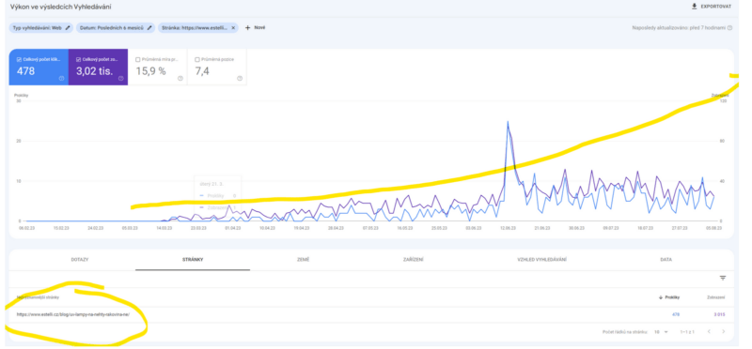
Task: Open rows-per-page dropdown showing 10
Action: (x=662, y=331)
